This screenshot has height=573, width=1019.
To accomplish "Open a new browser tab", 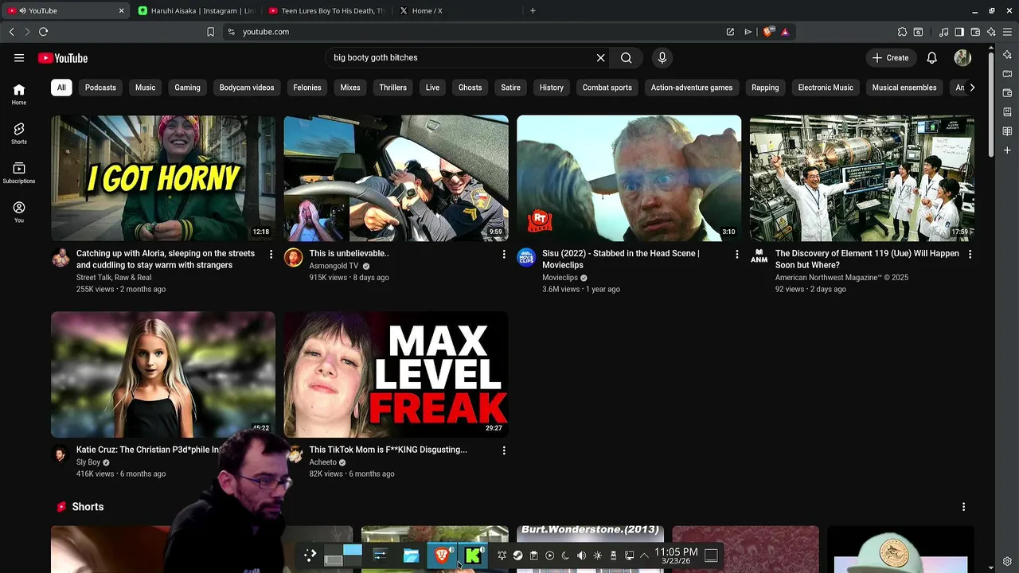I will pos(533,10).
